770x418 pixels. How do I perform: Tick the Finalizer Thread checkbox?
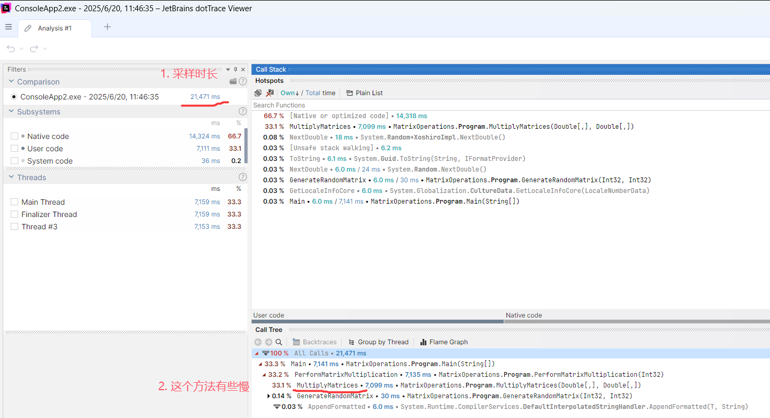14,214
